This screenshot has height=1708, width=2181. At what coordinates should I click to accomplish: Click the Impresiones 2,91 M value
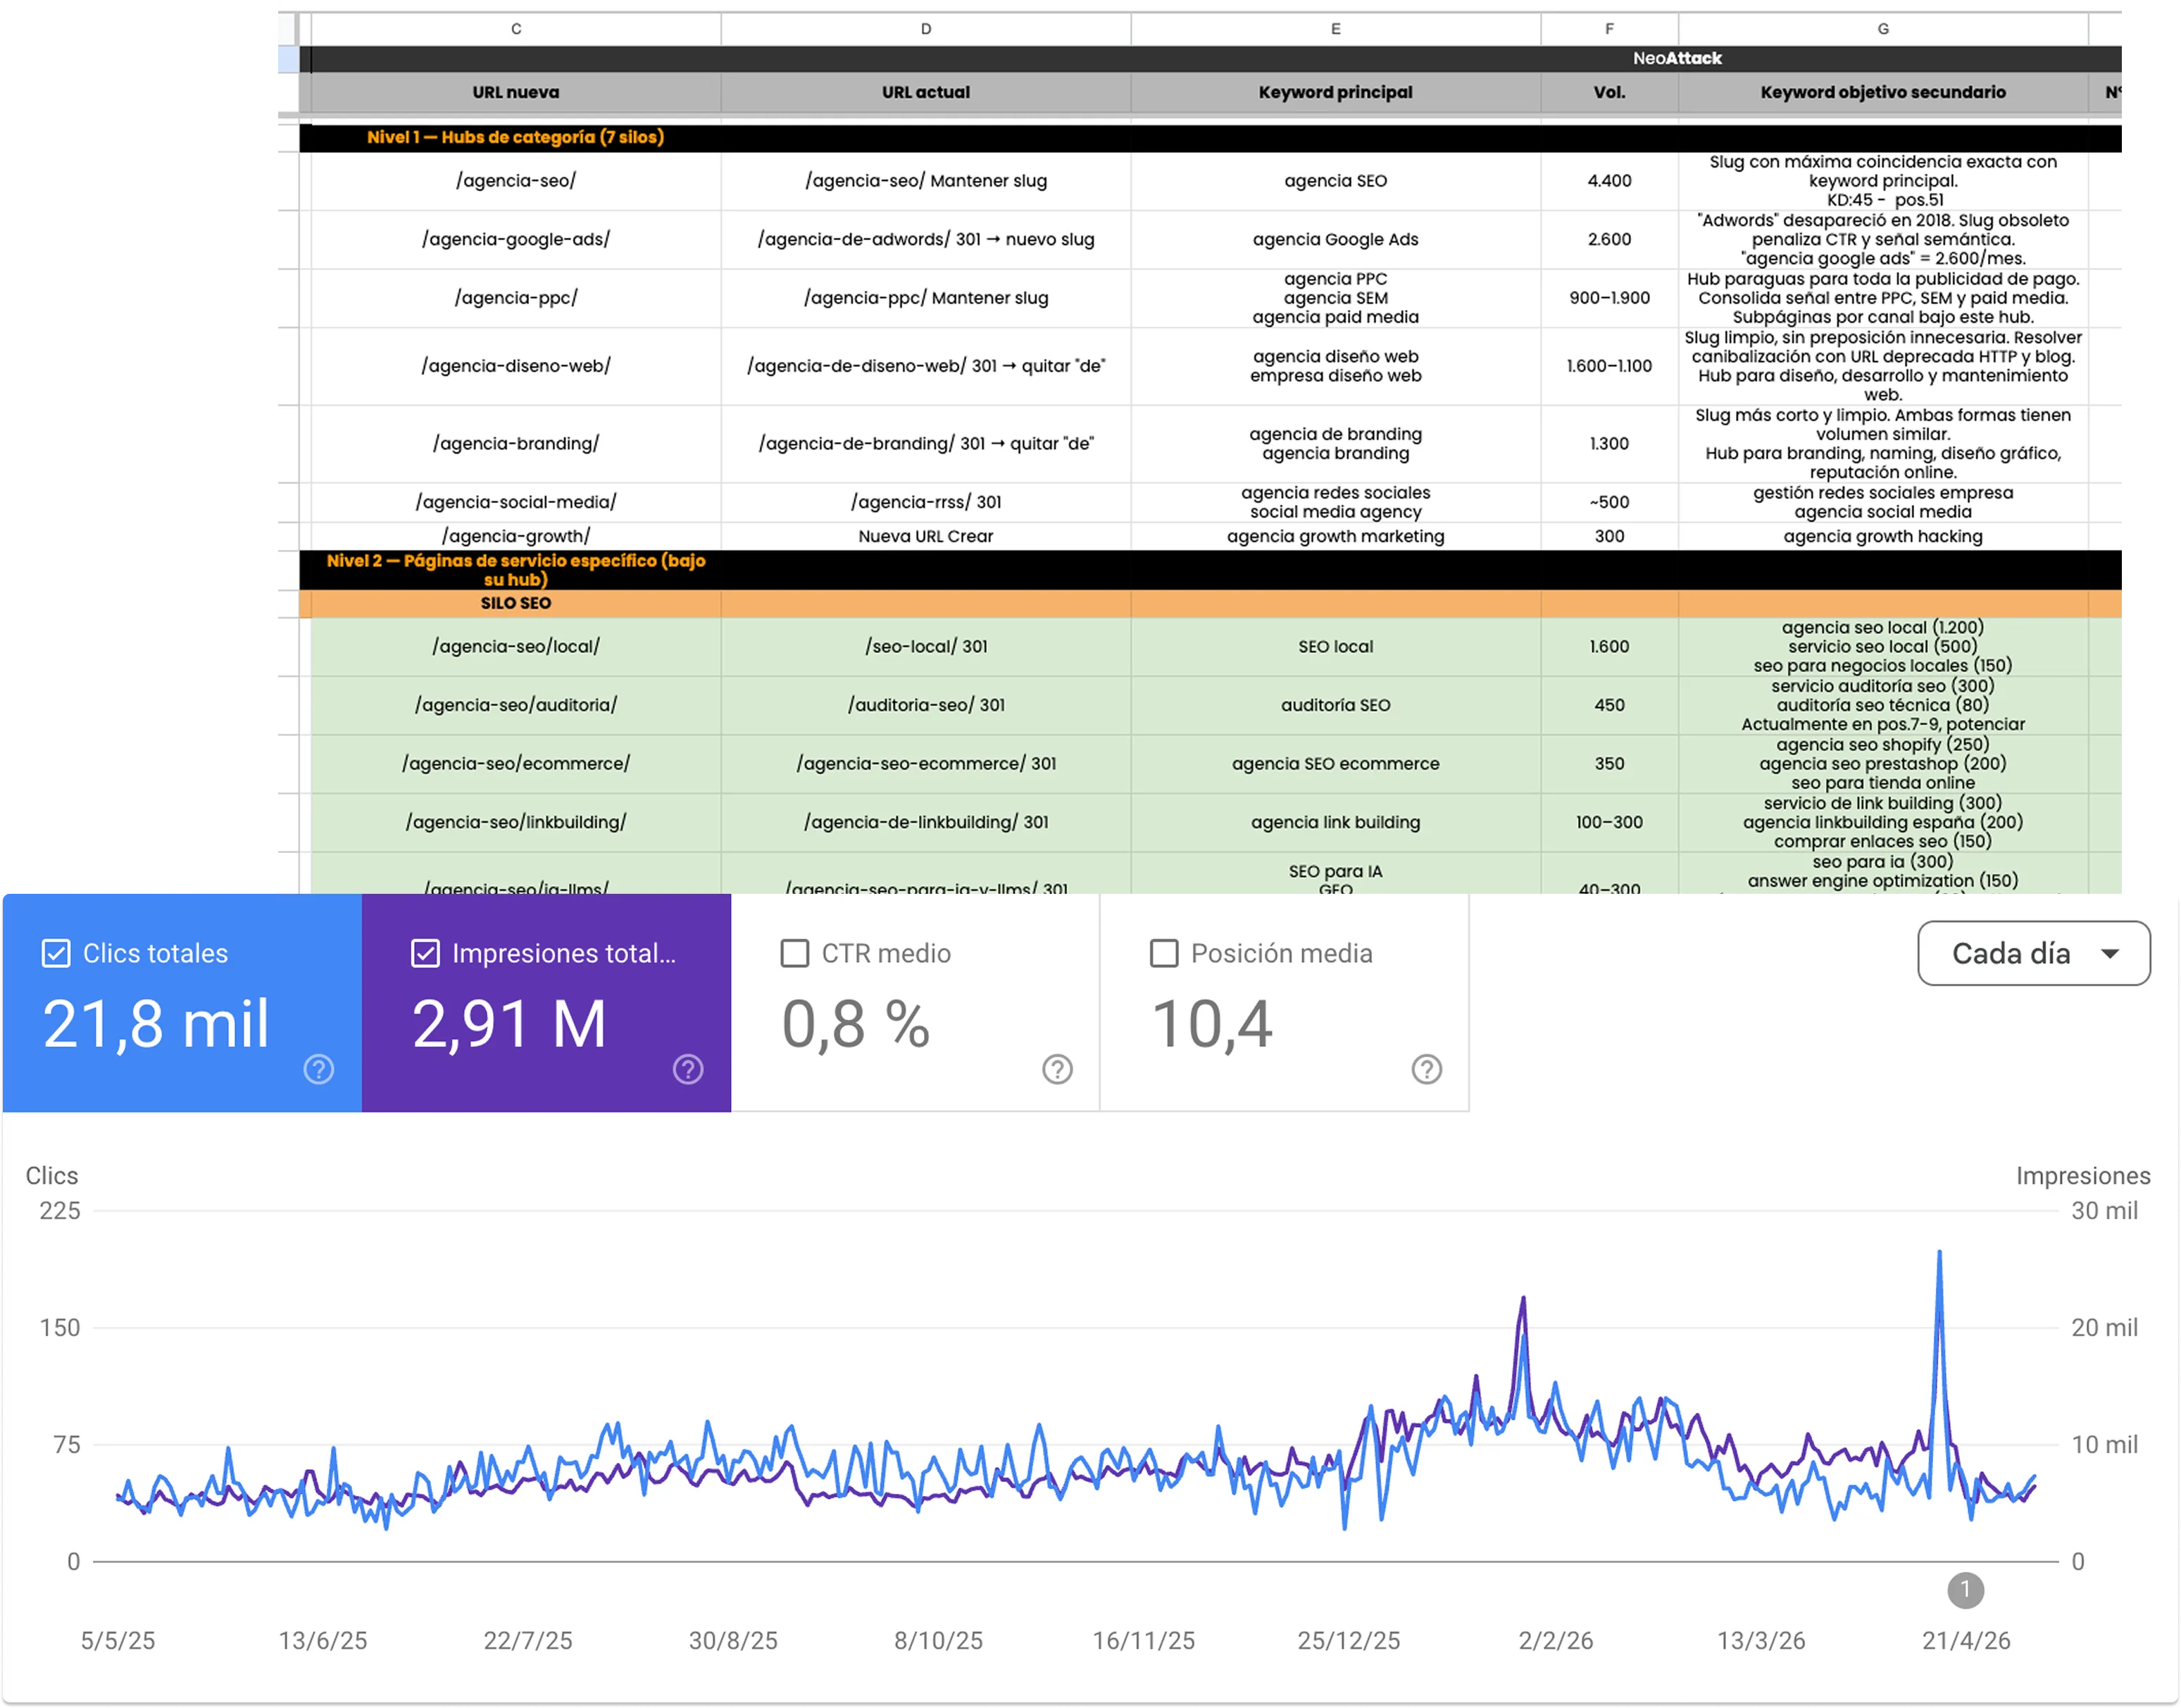pyautogui.click(x=509, y=1024)
